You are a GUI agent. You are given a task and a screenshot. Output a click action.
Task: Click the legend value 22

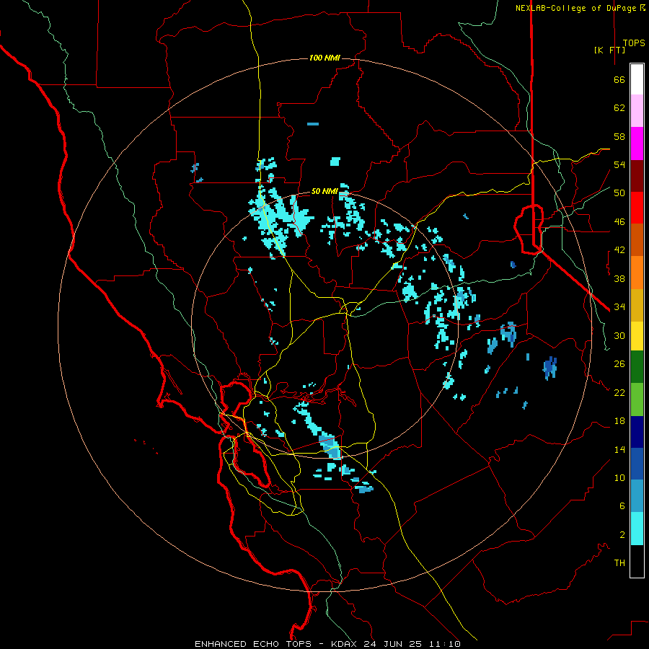coord(619,392)
